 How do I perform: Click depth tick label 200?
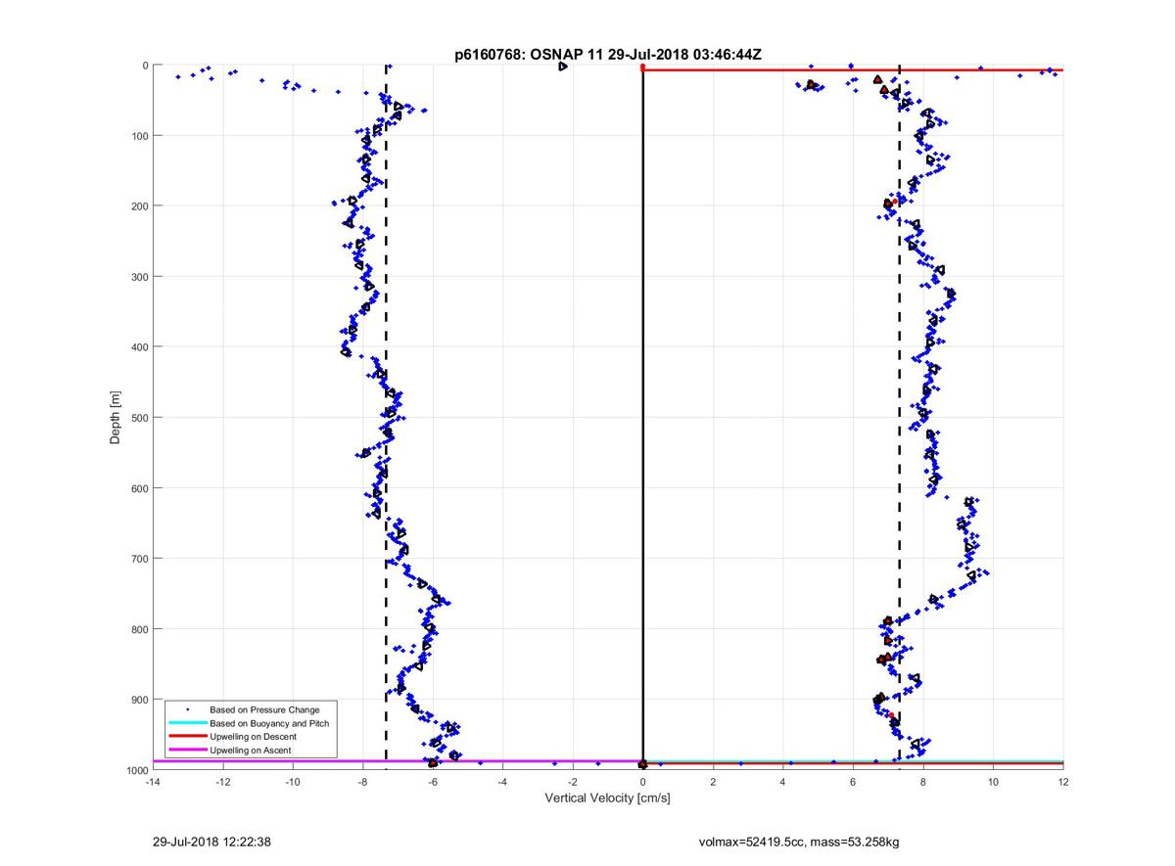(139, 205)
